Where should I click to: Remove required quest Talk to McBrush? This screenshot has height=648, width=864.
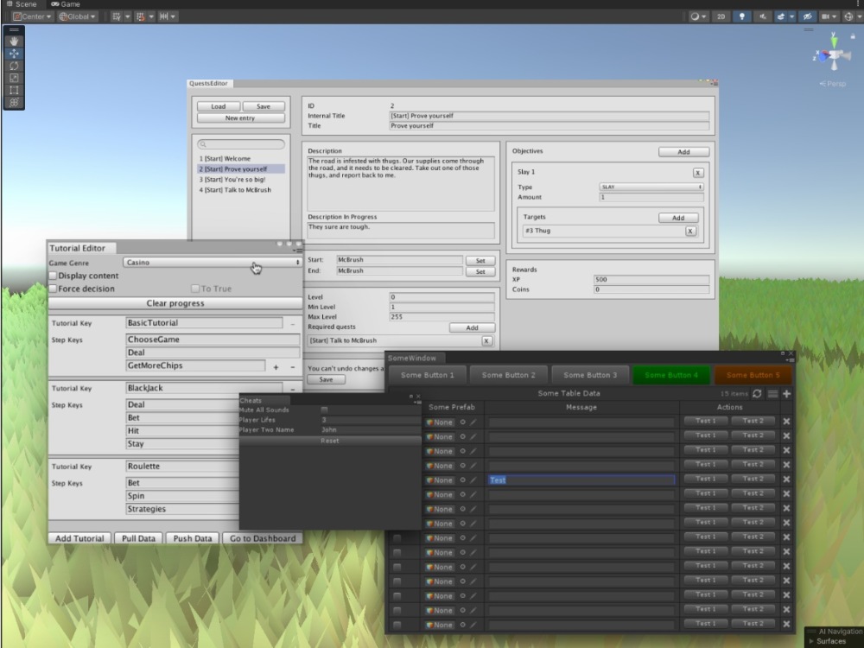pos(486,340)
